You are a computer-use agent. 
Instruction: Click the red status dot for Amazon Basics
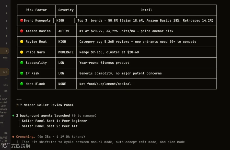21,31
